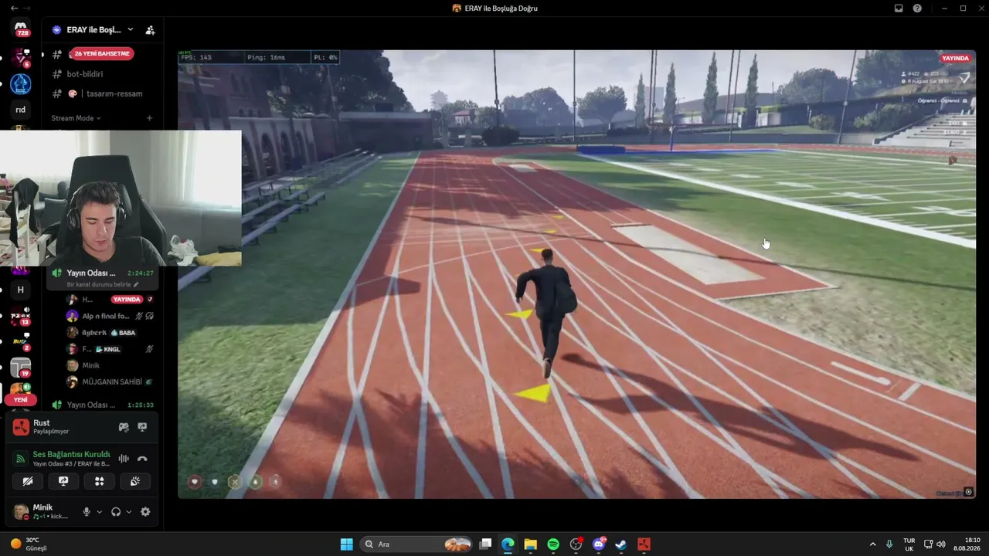
Task: Start screen share from voice panel
Action: 63,481
